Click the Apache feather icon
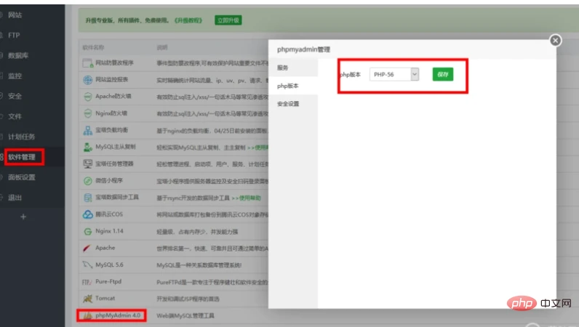The height and width of the screenshot is (327, 579). pos(87,248)
